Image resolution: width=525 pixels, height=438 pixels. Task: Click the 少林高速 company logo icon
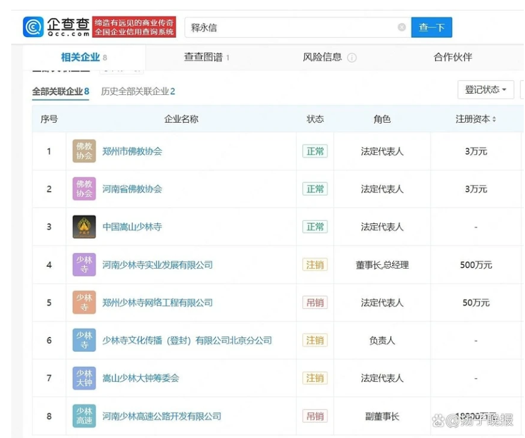pos(84,416)
